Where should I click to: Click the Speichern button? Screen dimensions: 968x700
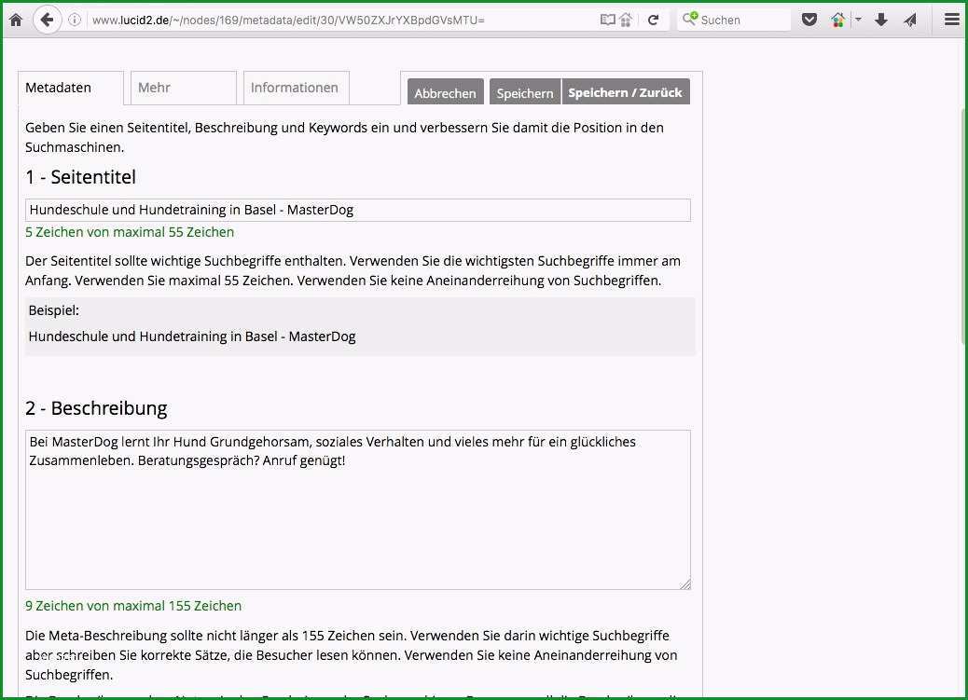(x=525, y=92)
